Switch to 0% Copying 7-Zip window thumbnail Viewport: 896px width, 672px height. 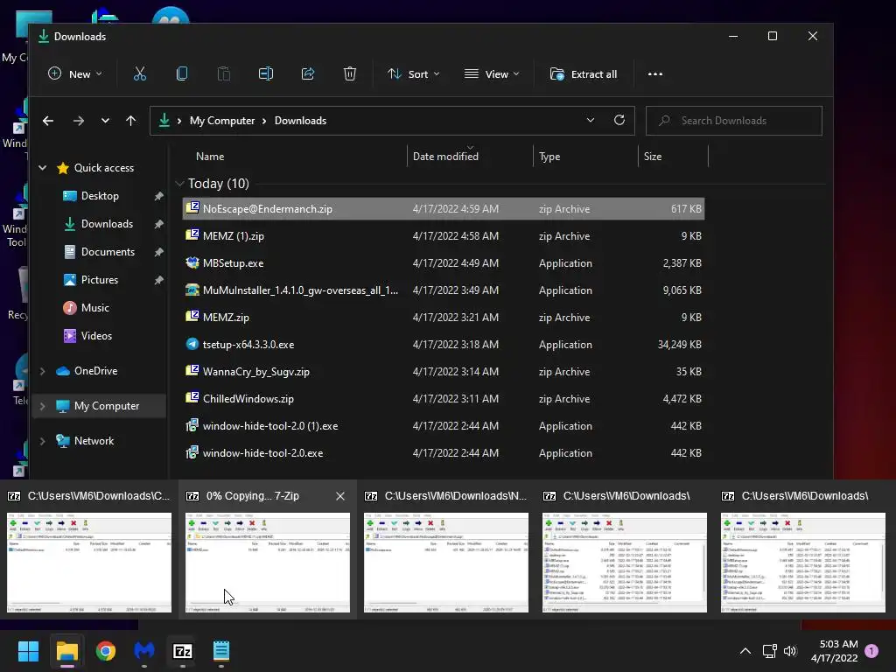[x=268, y=563]
